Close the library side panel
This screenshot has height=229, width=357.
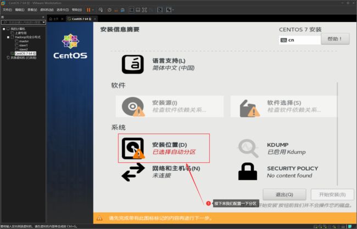pos(43,18)
